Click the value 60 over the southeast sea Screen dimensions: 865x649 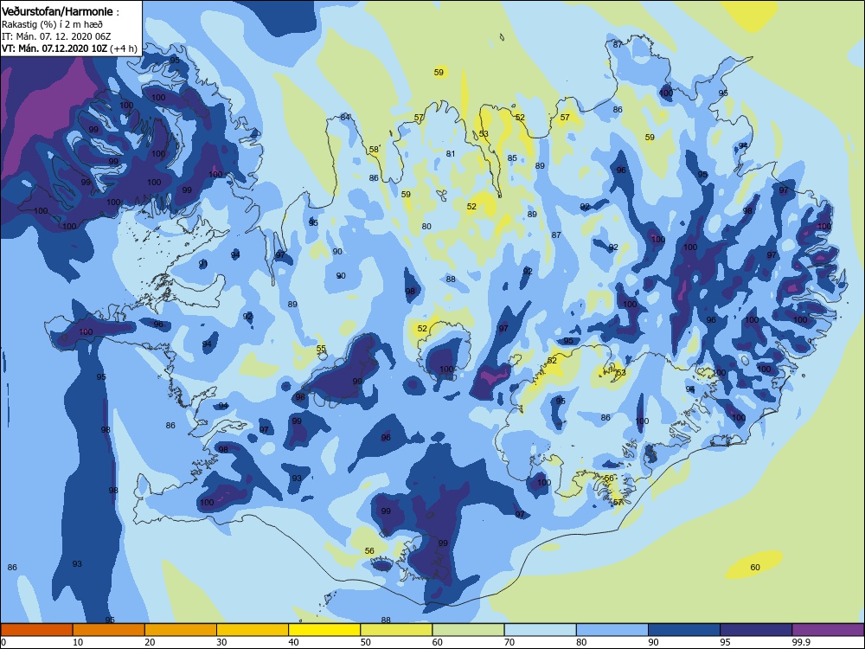coord(755,567)
